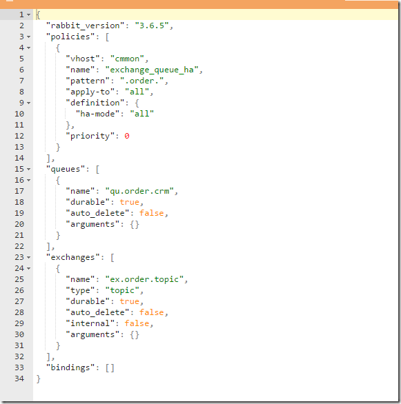Viewport: 401px width, 404px height.
Task: Click the "auto_delete" key on line 28
Action: point(98,312)
